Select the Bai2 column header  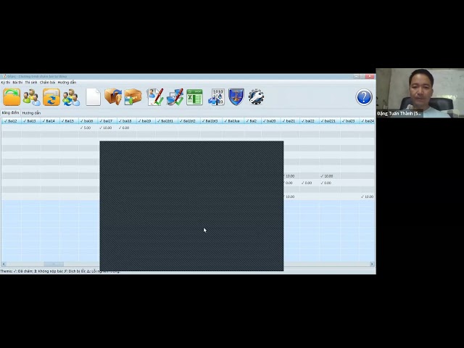click(252, 121)
